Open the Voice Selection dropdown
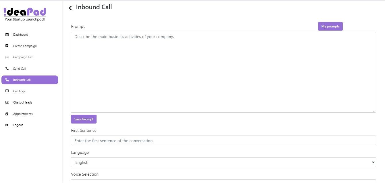 223,181
